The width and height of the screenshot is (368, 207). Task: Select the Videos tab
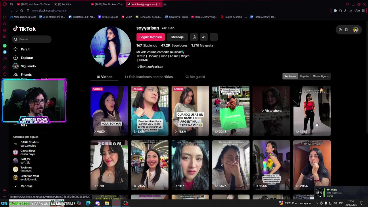(104, 77)
